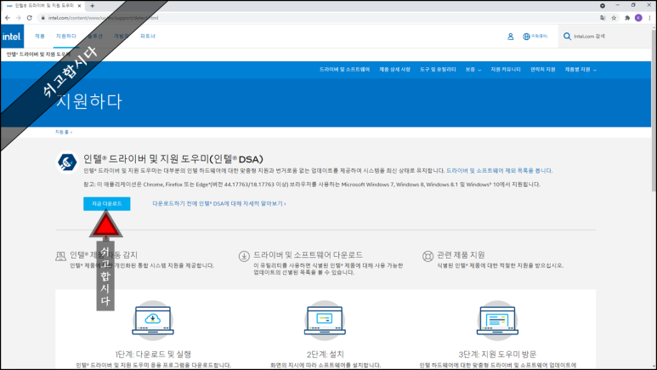
Task: Go back with browser back arrow
Action: point(8,18)
